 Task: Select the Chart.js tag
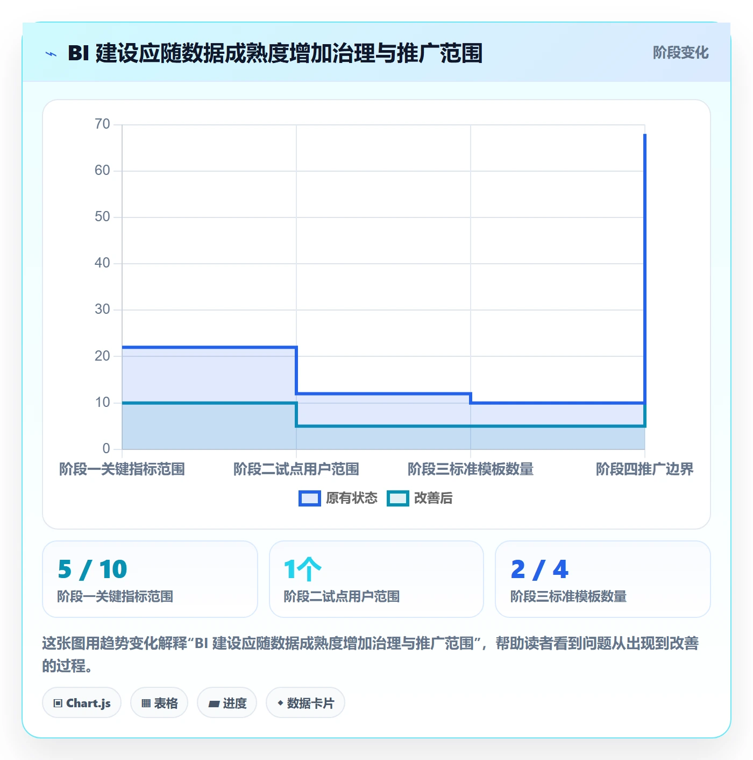click(x=82, y=703)
